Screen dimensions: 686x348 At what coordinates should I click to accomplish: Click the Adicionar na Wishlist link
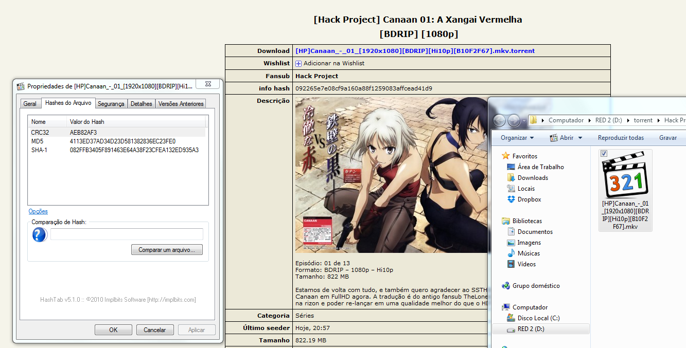[334, 63]
